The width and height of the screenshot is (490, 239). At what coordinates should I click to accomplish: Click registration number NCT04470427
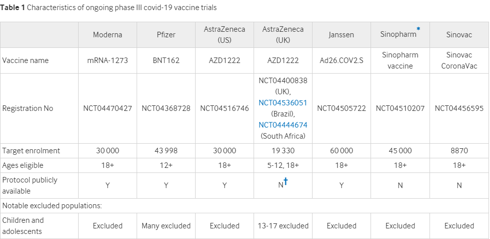click(x=107, y=108)
